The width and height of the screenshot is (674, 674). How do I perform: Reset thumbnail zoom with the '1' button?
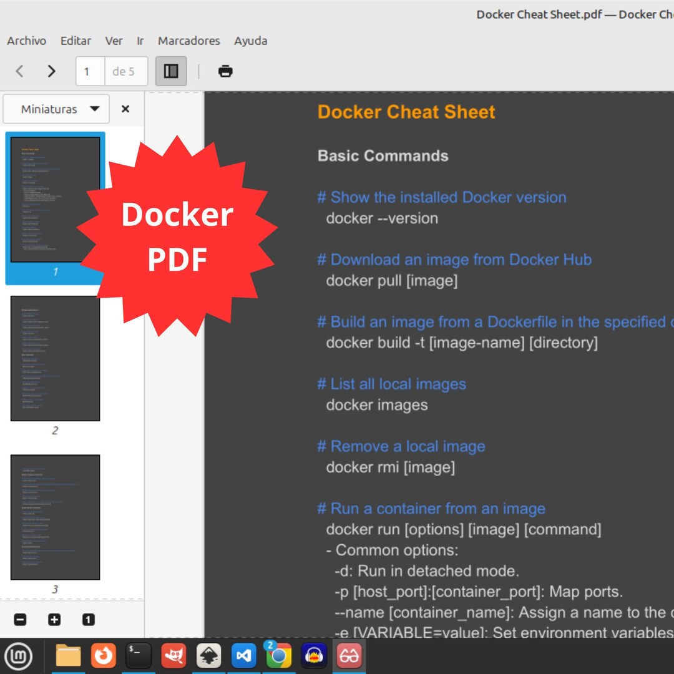[x=89, y=619]
